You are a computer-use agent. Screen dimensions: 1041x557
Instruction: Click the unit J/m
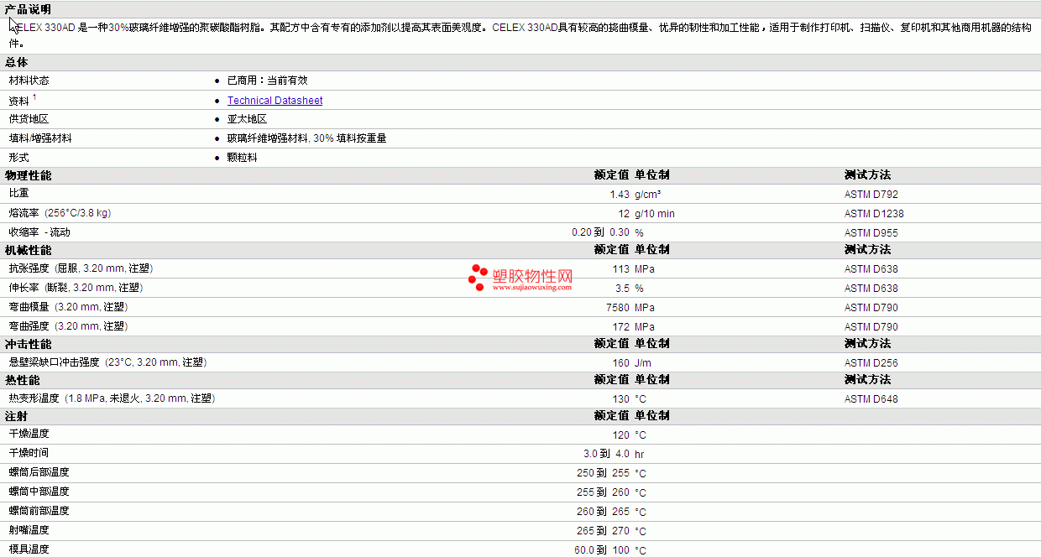click(x=643, y=363)
